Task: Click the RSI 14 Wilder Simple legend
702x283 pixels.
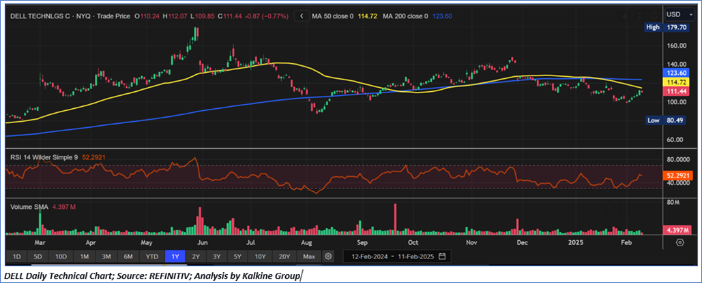Action: 44,157
